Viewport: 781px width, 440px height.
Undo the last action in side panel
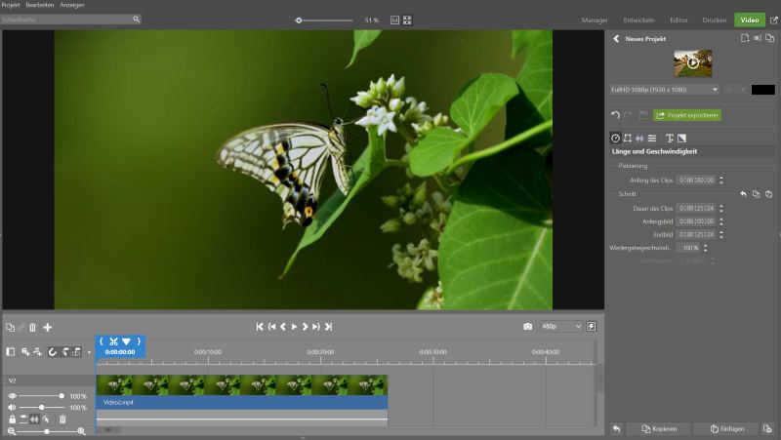615,115
